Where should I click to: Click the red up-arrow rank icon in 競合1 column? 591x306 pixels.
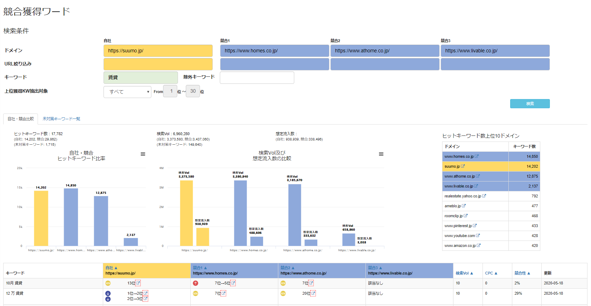195,283
